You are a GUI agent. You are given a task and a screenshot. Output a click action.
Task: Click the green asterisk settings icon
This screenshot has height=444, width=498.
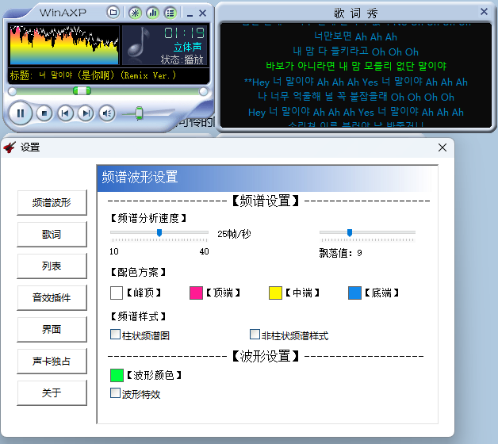pos(136,13)
